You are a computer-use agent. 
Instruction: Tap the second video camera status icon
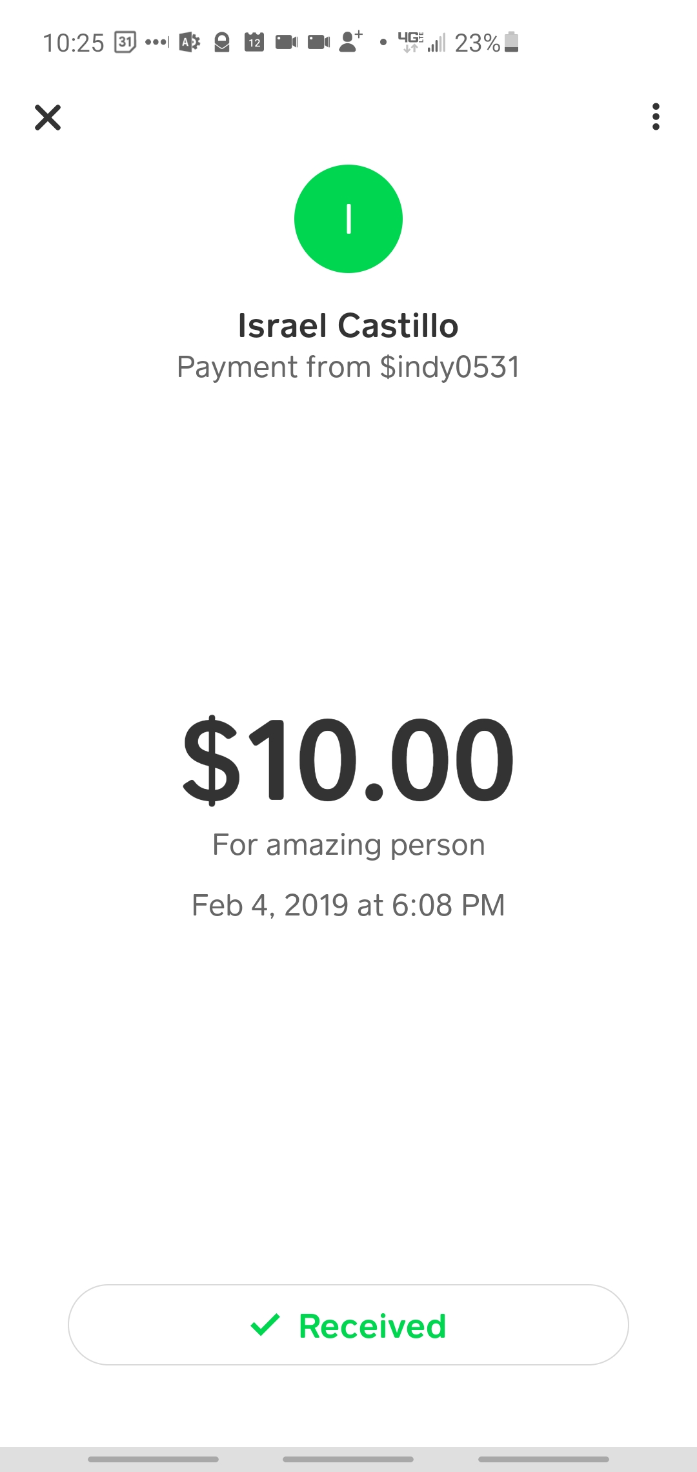pos(319,43)
